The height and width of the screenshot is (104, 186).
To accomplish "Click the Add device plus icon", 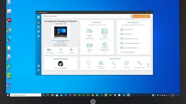I will coord(61,50).
